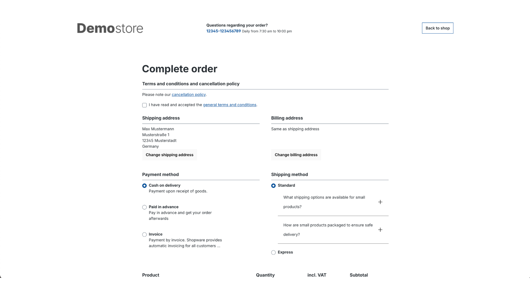The height and width of the screenshot is (298, 530).
Task: Select Cash on delivery payment
Action: (x=144, y=186)
